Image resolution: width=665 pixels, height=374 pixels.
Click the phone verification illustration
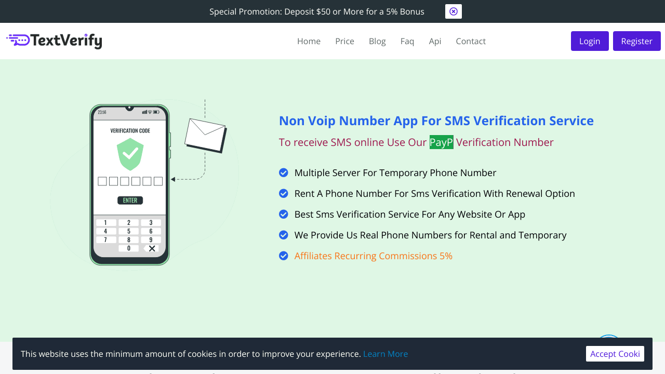pyautogui.click(x=130, y=184)
